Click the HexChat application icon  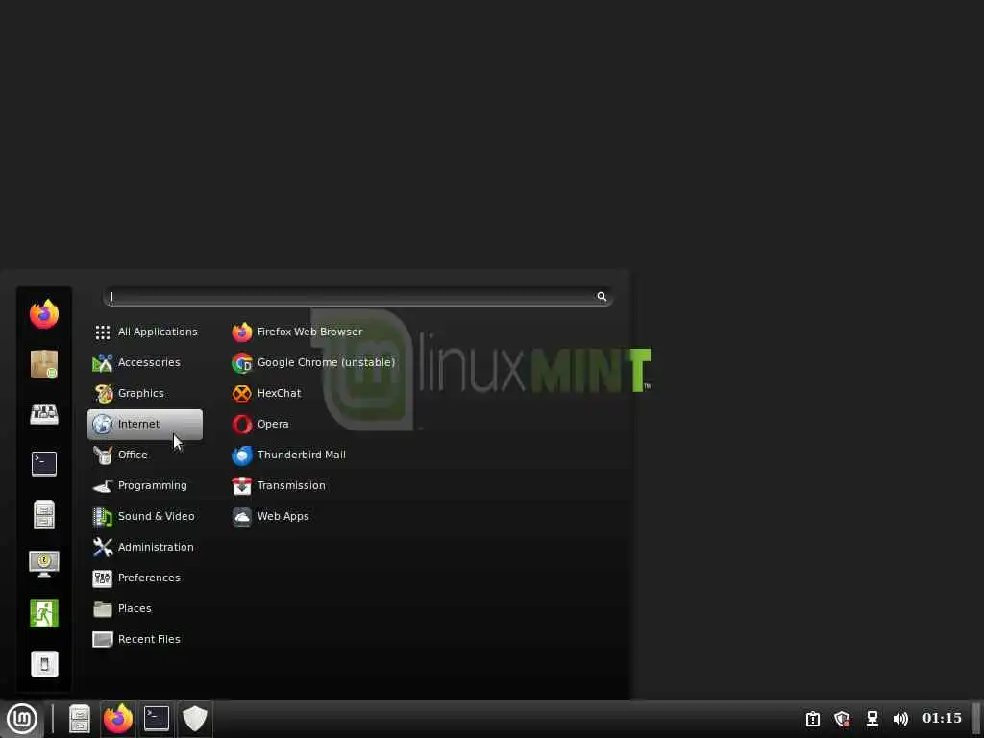point(241,393)
